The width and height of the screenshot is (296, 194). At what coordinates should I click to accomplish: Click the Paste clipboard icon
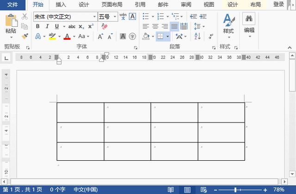[x=11, y=20]
